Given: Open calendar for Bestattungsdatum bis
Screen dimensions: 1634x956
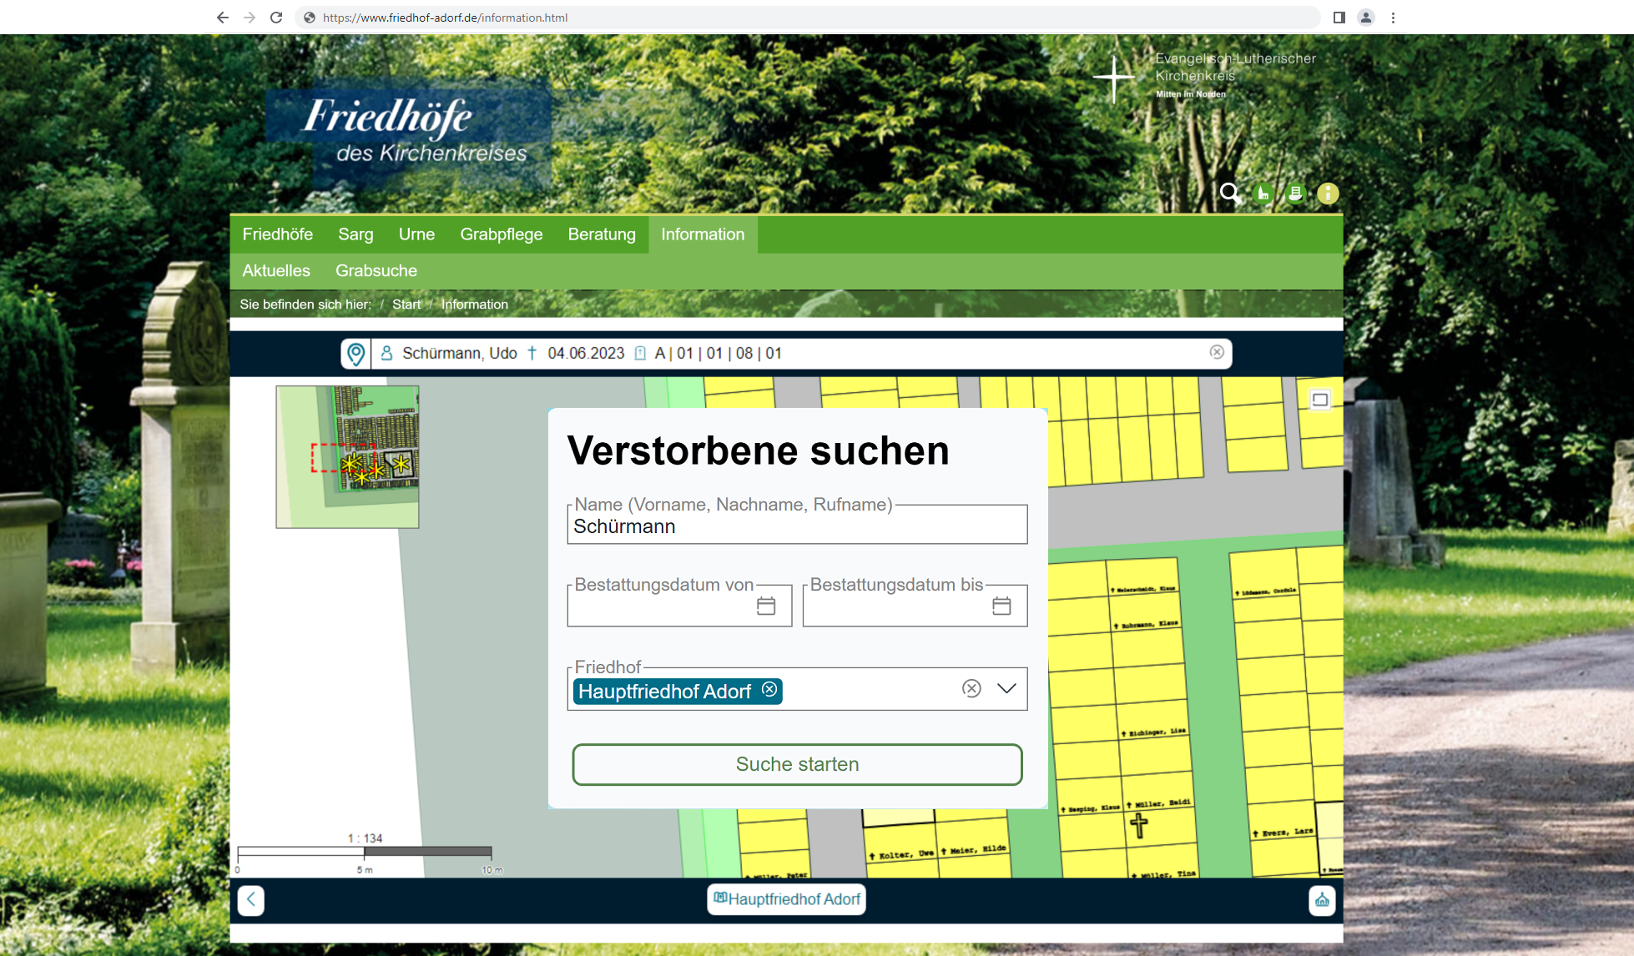Looking at the screenshot, I should [1001, 606].
